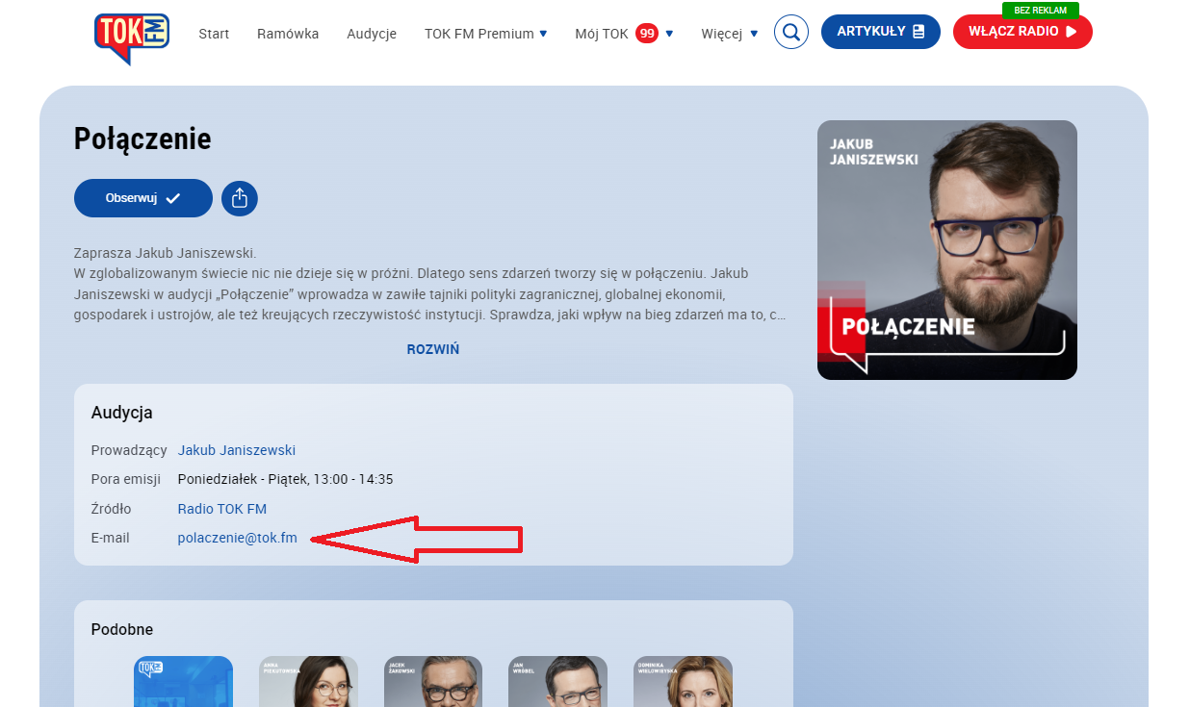Select the broadcast time 'Poniedziałek - Piątek, 13:00 - 14:35'
This screenshot has width=1190, height=707.
pyautogui.click(x=286, y=479)
